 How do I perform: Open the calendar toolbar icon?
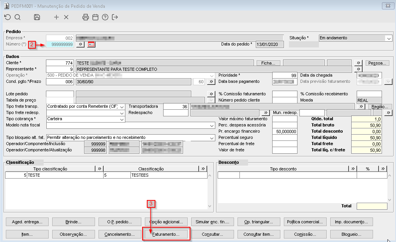point(95,17)
